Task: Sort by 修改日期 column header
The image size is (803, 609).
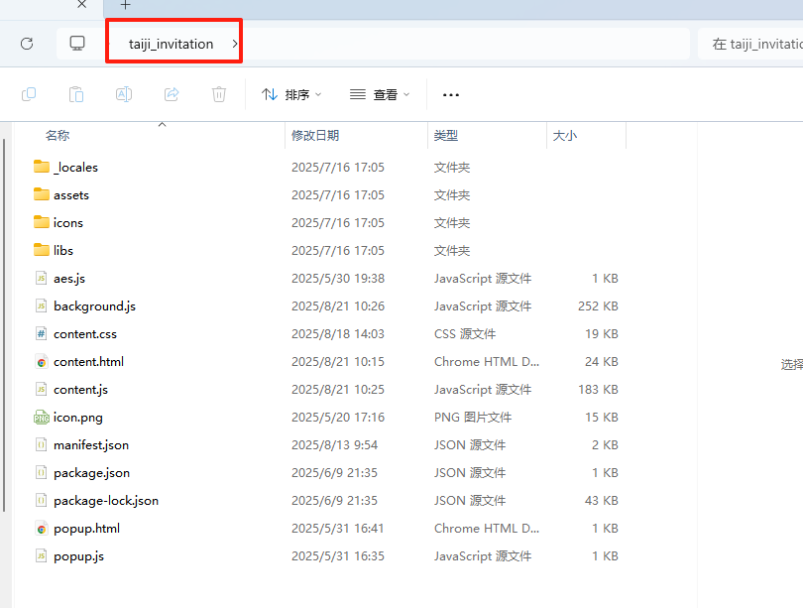Action: coord(315,136)
